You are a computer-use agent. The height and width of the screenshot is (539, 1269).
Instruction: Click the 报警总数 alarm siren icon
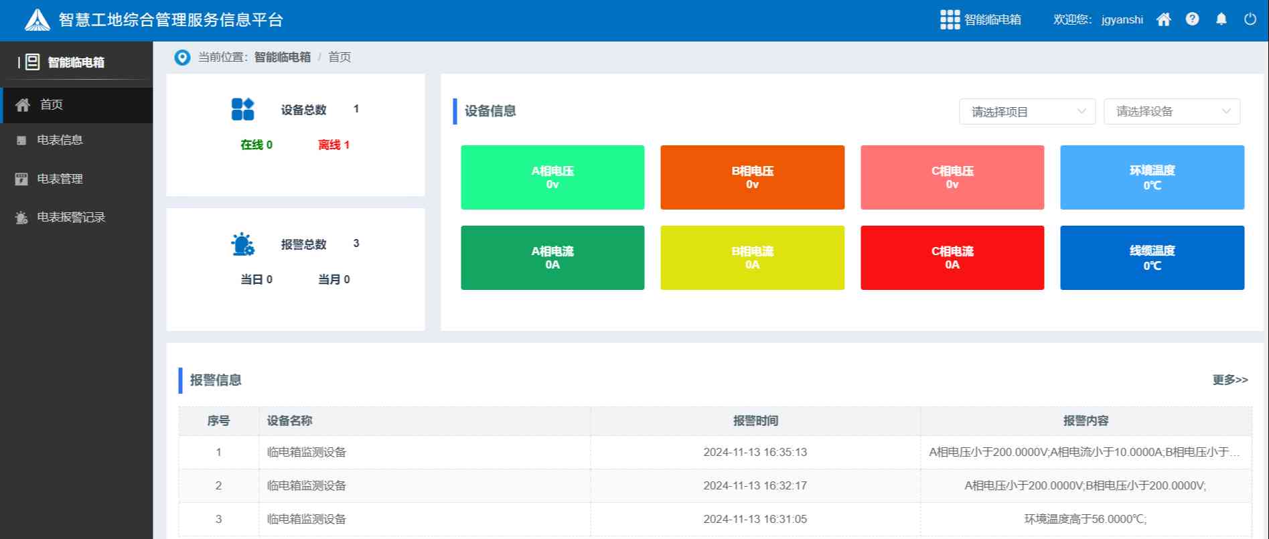(242, 244)
